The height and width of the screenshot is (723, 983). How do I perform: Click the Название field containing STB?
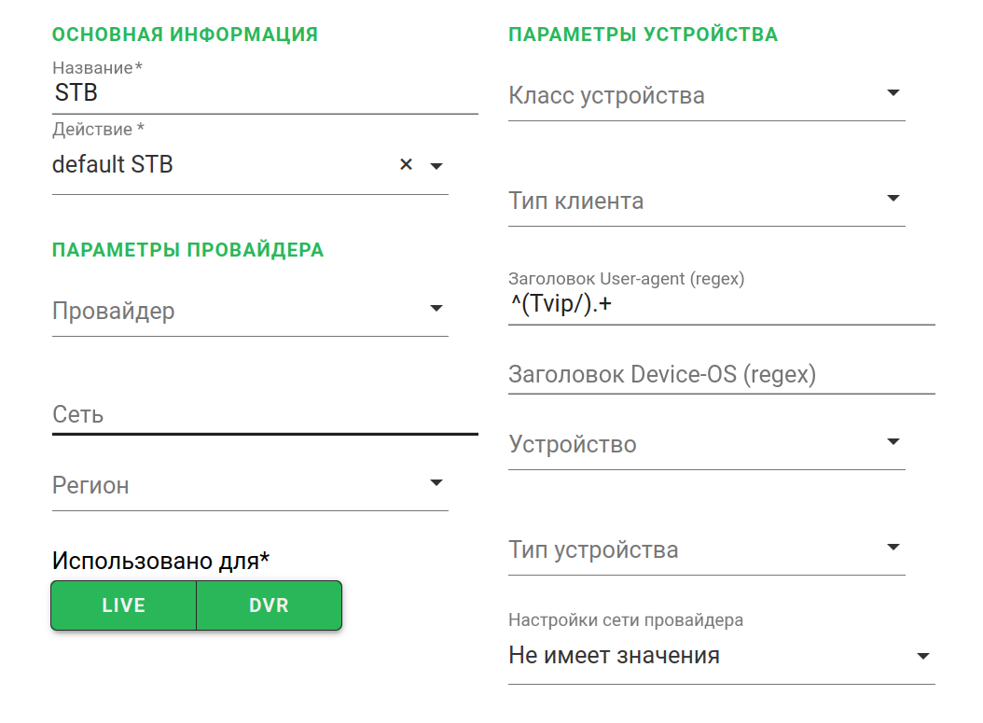[265, 93]
